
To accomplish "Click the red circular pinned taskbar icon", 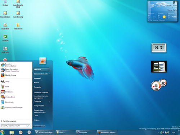I will [x=21, y=132].
